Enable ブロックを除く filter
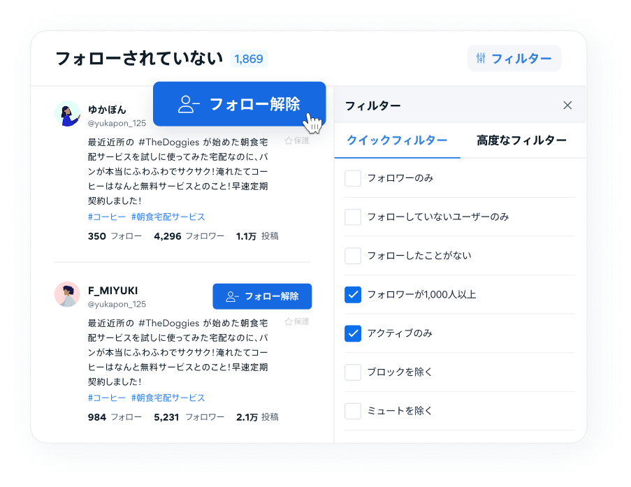 [353, 372]
